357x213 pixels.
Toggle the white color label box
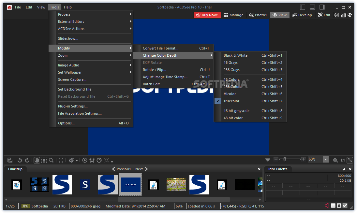(x=333, y=206)
